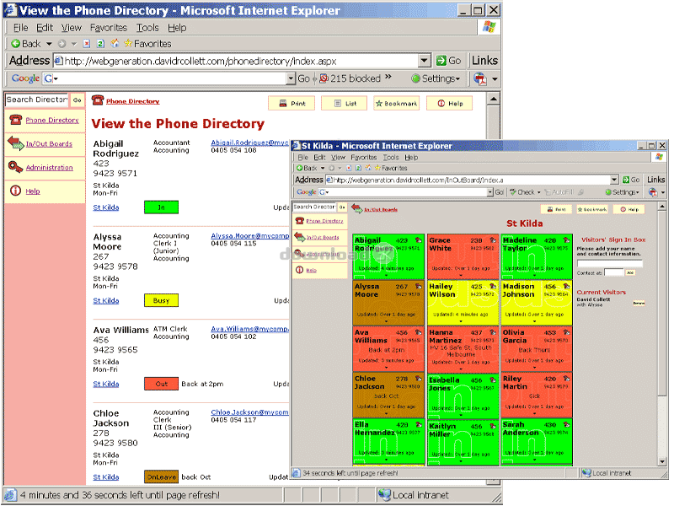The width and height of the screenshot is (674, 506).
Task: Click the address field with phonedirectory URL
Action: (237, 61)
